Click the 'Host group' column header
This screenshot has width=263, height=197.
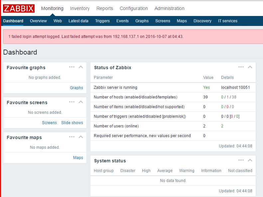point(104,171)
